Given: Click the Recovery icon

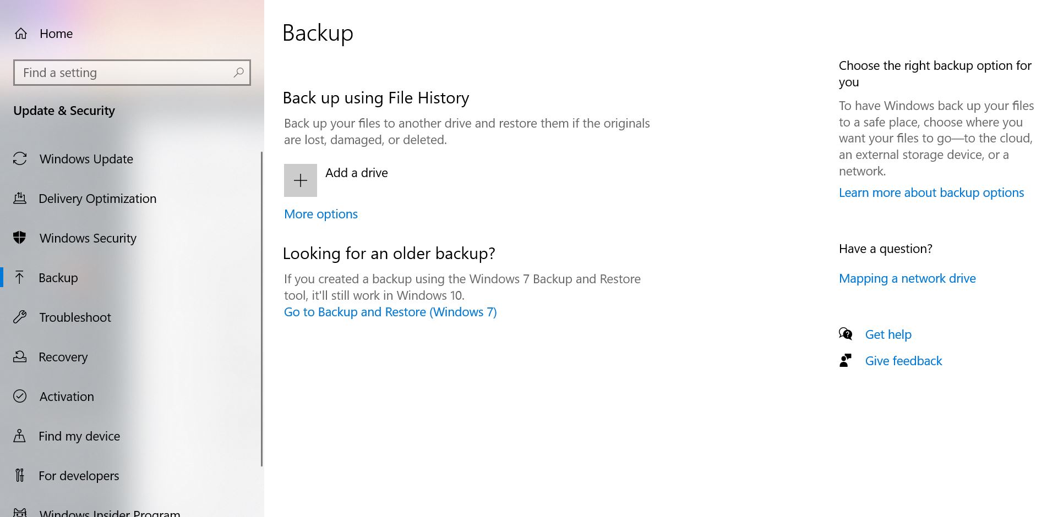Looking at the screenshot, I should (20, 357).
